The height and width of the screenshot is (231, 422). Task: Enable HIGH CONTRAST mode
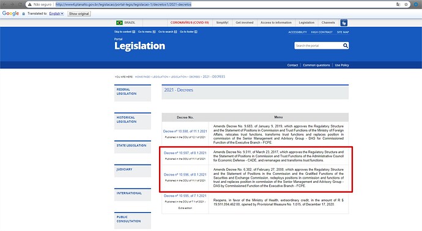pos(322,32)
